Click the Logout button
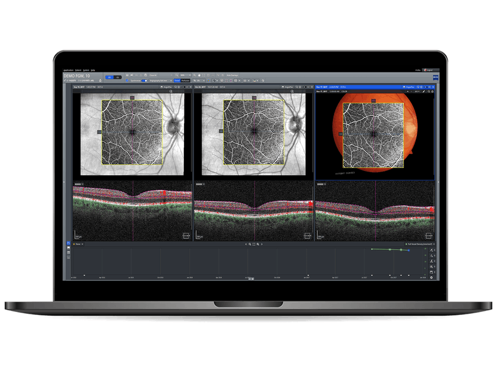Screen dimensions: 497x373 click(428, 70)
